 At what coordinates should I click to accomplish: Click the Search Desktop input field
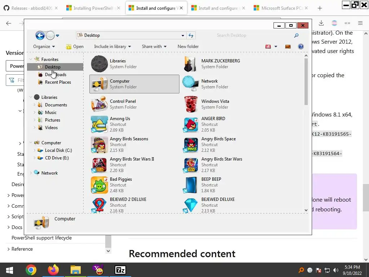point(254,35)
